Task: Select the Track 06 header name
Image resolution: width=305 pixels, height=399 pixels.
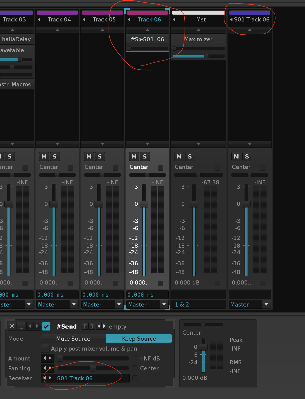Action: [149, 20]
